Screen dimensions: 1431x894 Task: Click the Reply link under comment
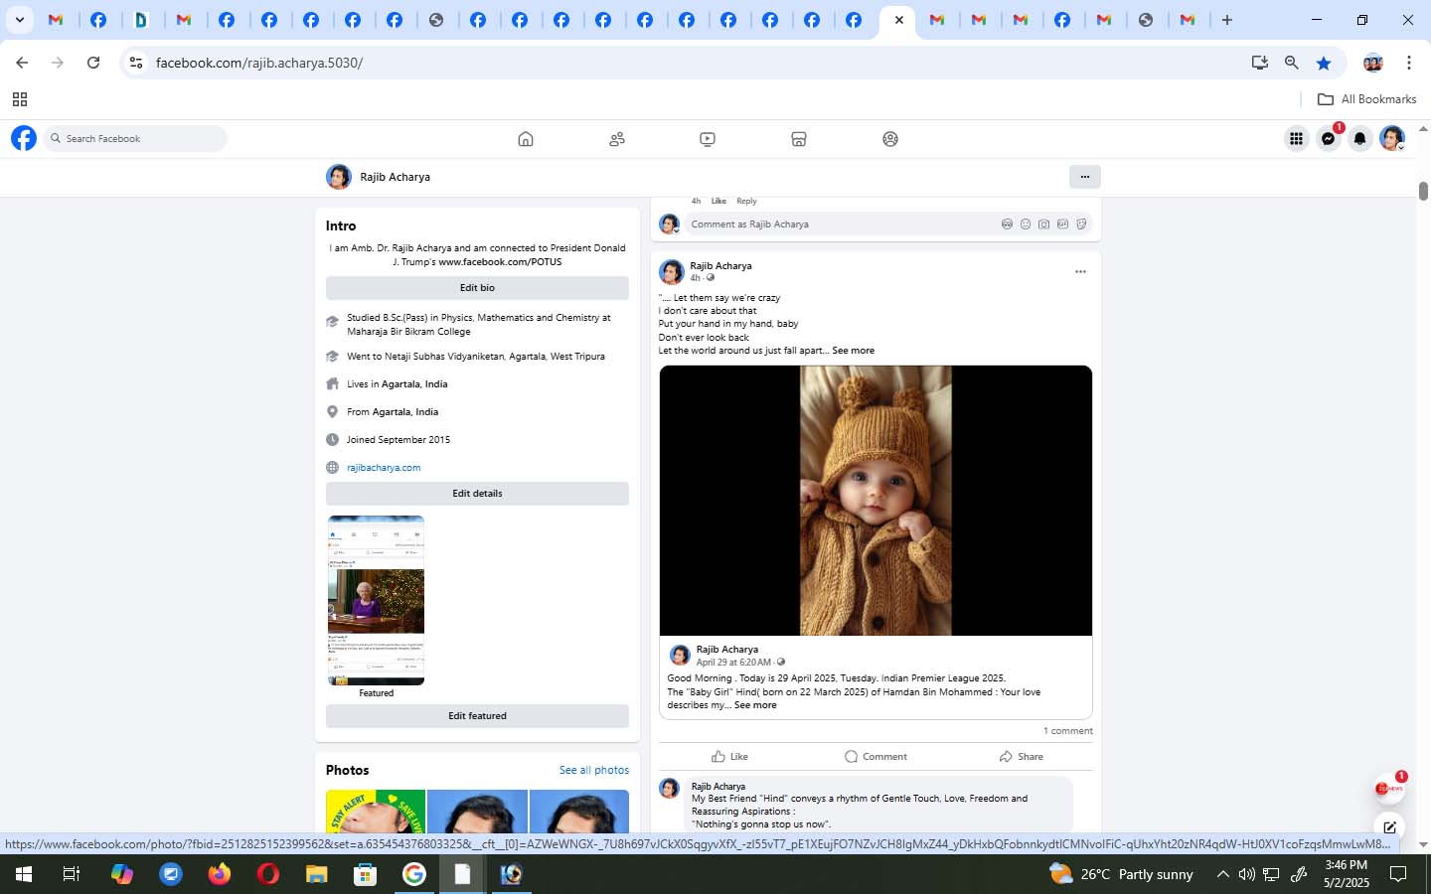point(746,201)
